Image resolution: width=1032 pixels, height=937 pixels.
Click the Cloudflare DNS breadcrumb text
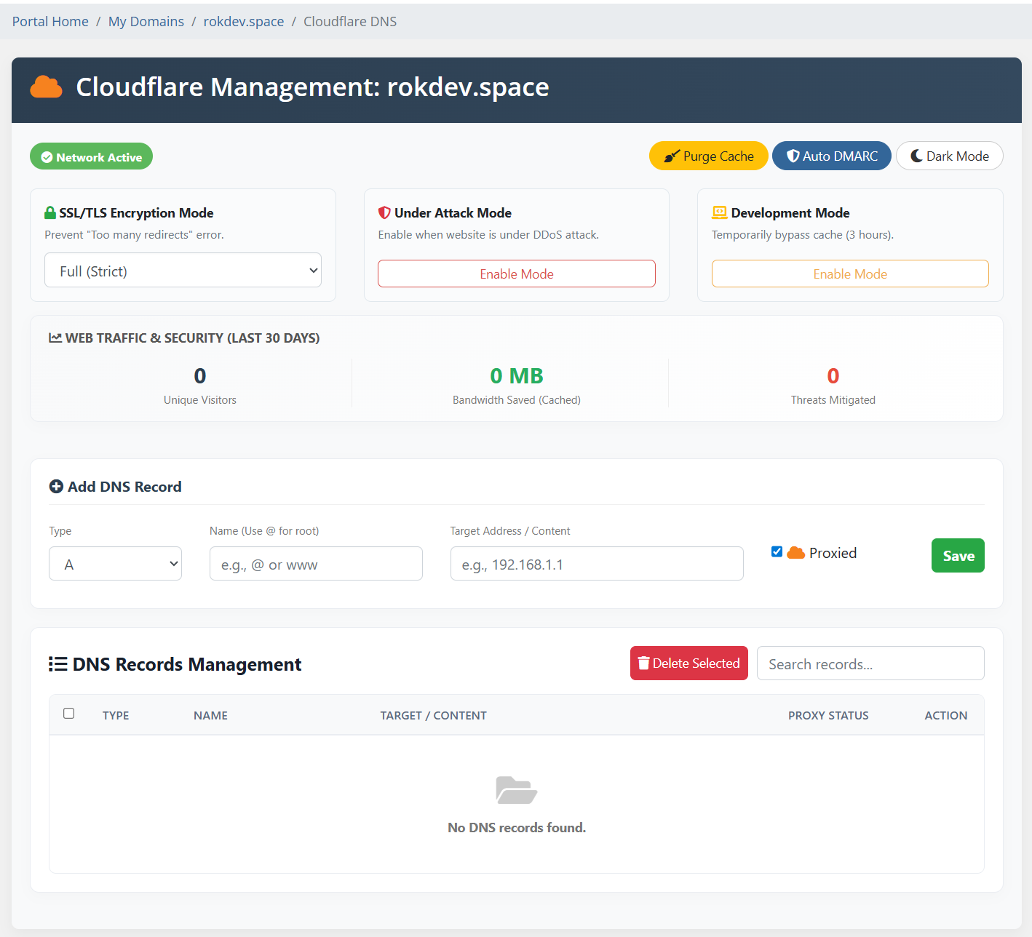350,22
